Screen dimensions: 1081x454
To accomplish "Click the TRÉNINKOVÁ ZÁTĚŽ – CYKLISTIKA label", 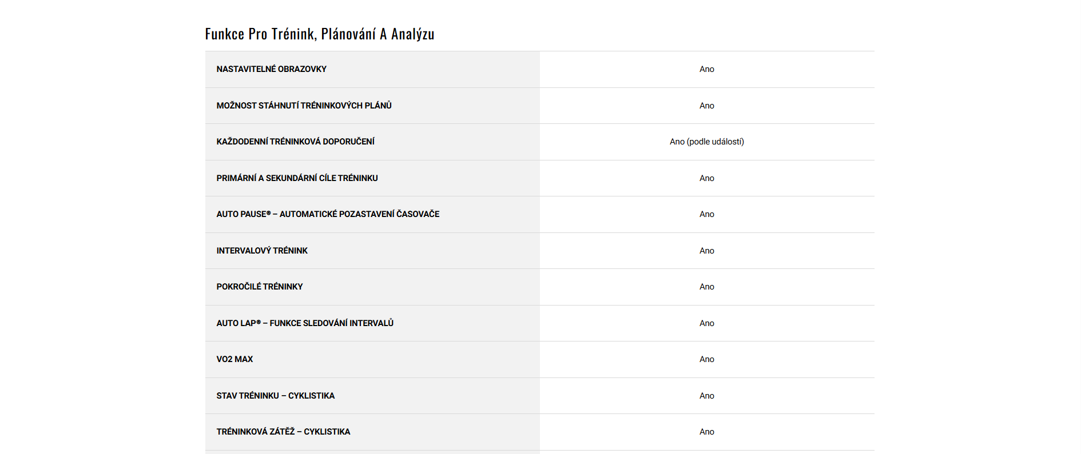I will pyautogui.click(x=283, y=432).
